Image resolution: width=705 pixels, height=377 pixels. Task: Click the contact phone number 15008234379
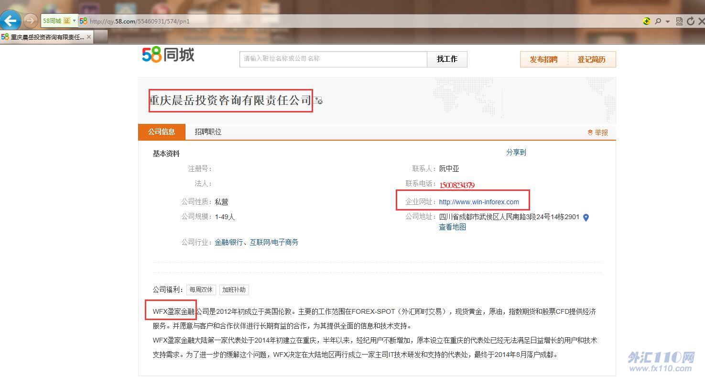[457, 185]
